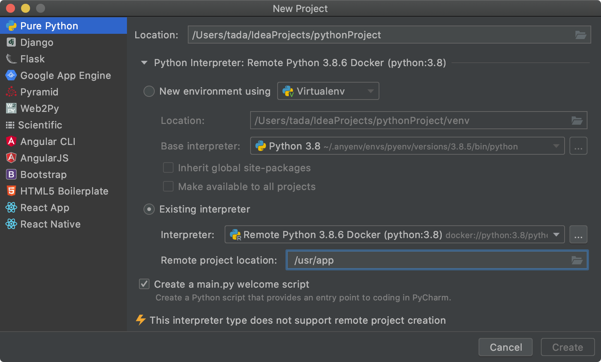Screen dimensions: 601x362
Task: Select the New environment using radio button
Action: coord(149,91)
